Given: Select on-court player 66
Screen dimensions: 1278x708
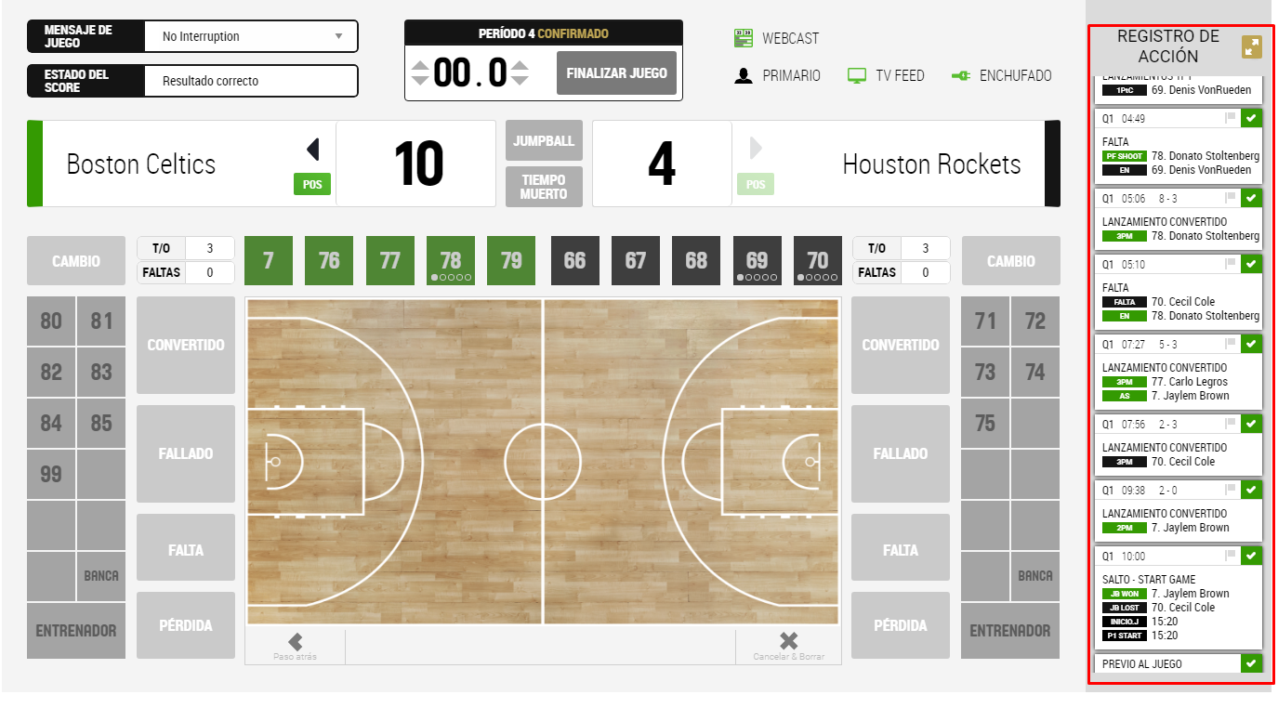Looking at the screenshot, I should tap(575, 261).
